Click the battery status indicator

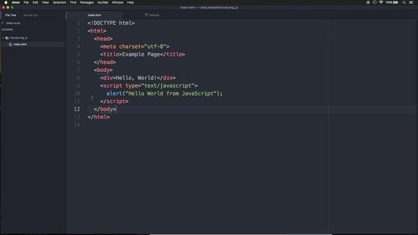[392, 3]
